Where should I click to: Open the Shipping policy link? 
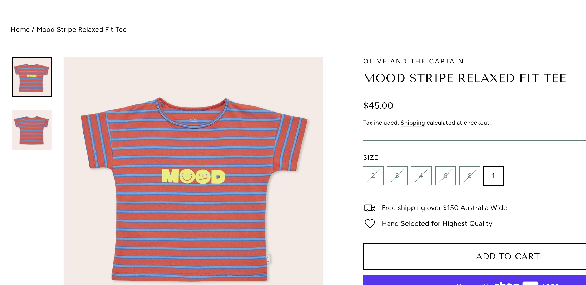point(413,123)
